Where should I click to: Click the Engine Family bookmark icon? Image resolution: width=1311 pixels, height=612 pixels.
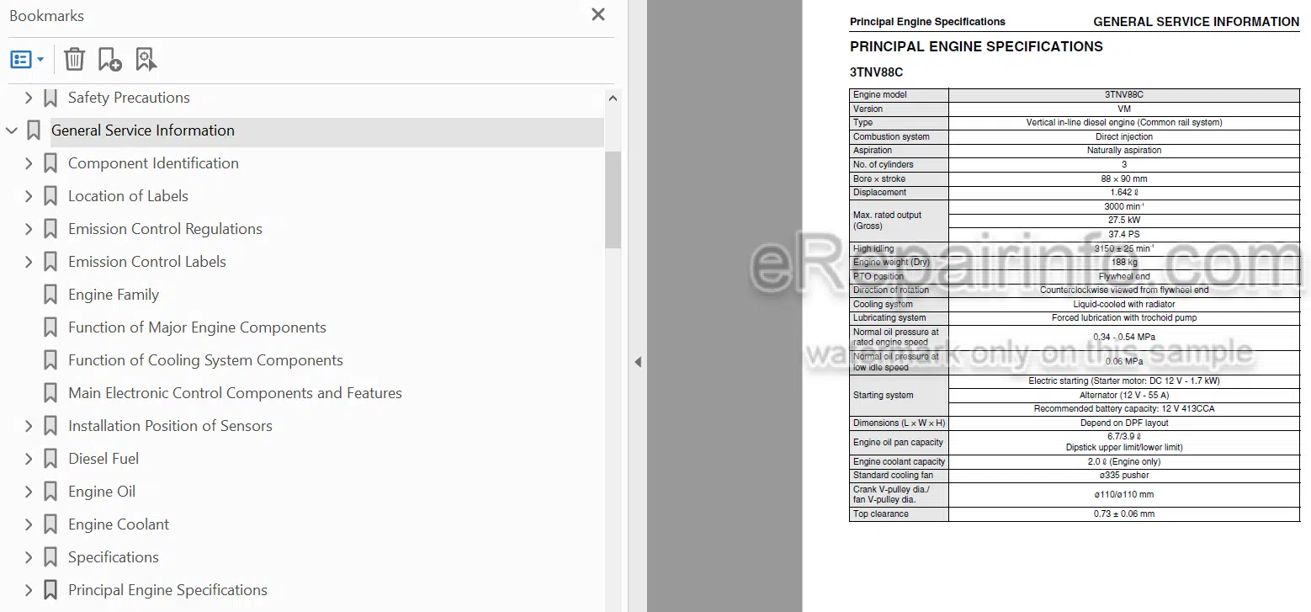pos(50,295)
